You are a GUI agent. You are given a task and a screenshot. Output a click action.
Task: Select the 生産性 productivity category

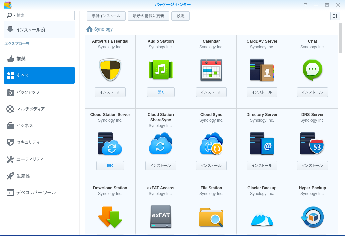point(39,176)
